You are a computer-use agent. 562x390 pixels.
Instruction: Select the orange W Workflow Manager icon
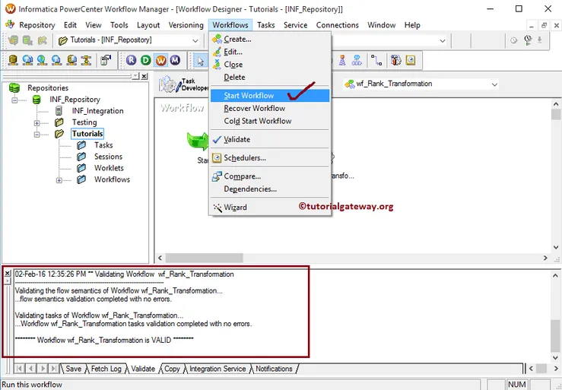point(161,60)
